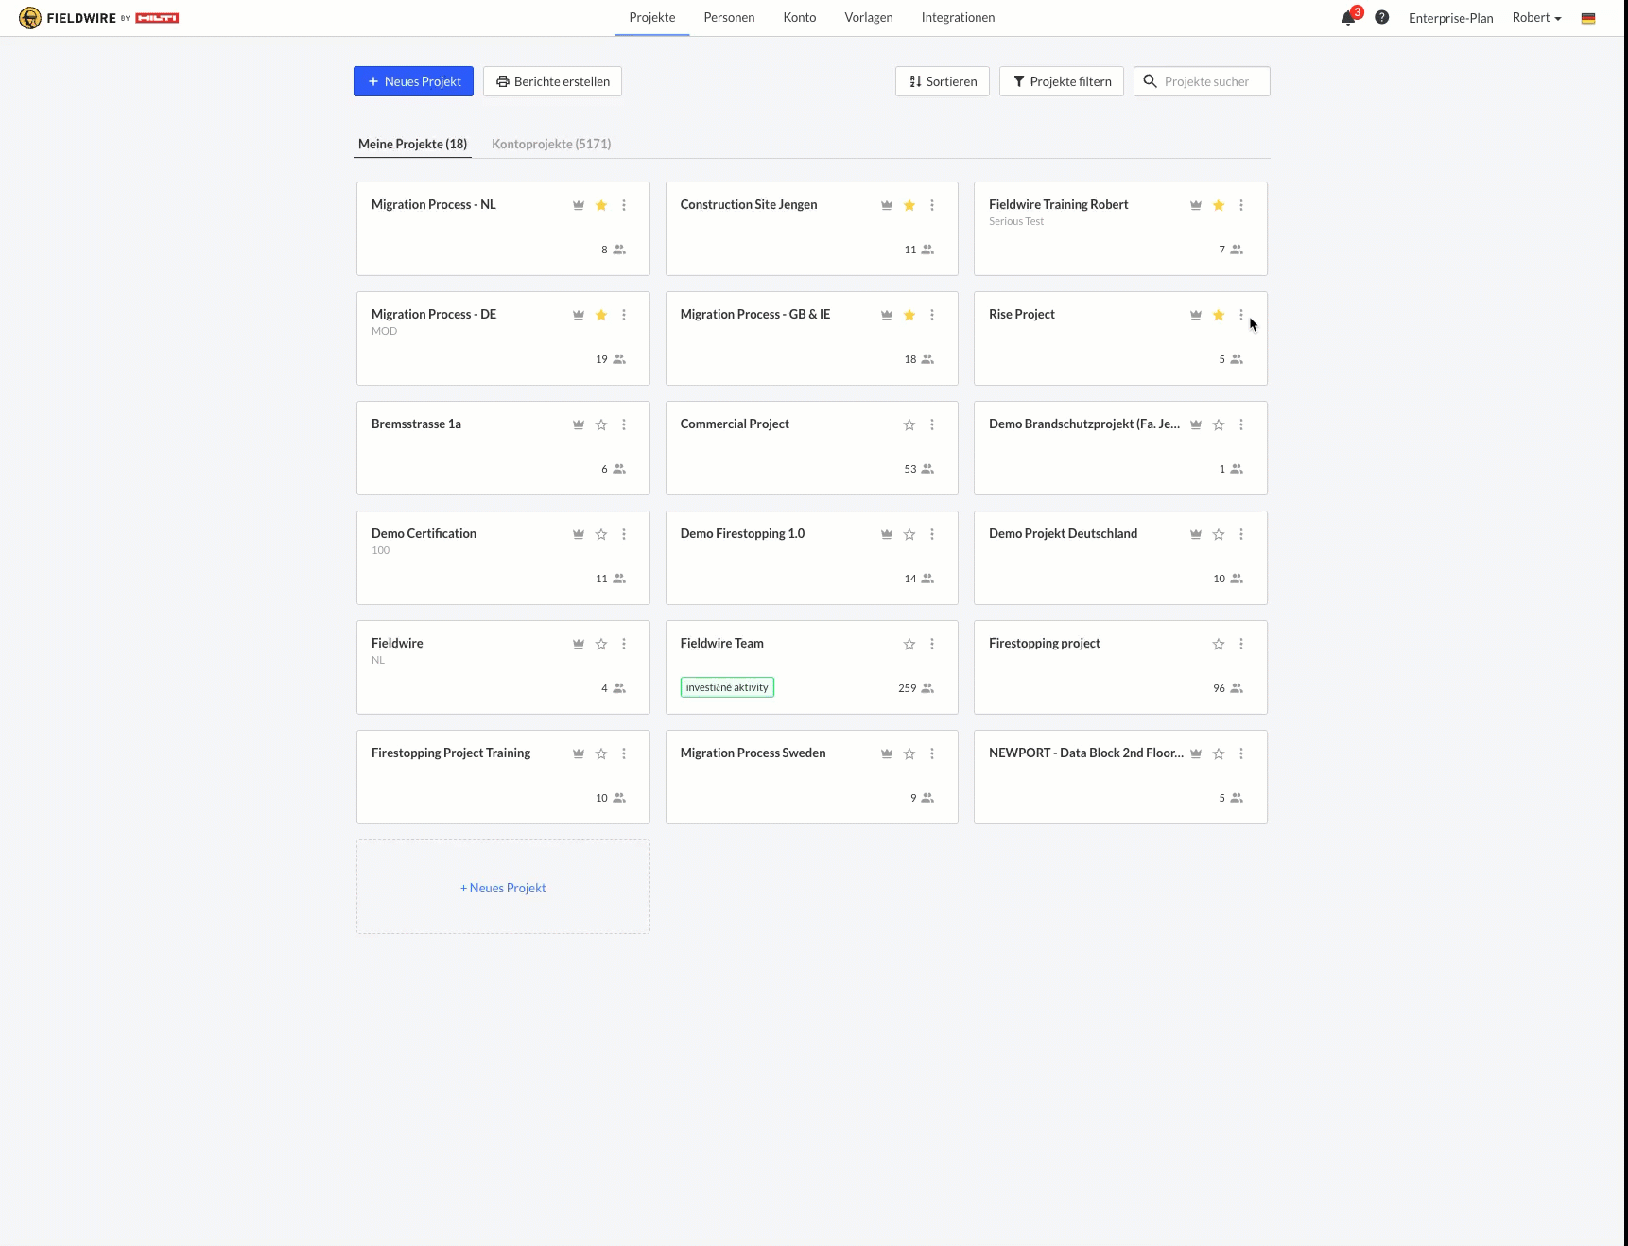Viewport: 1628px width, 1246px height.
Task: Switch to the Kontoprojekte tab
Action: coord(551,144)
